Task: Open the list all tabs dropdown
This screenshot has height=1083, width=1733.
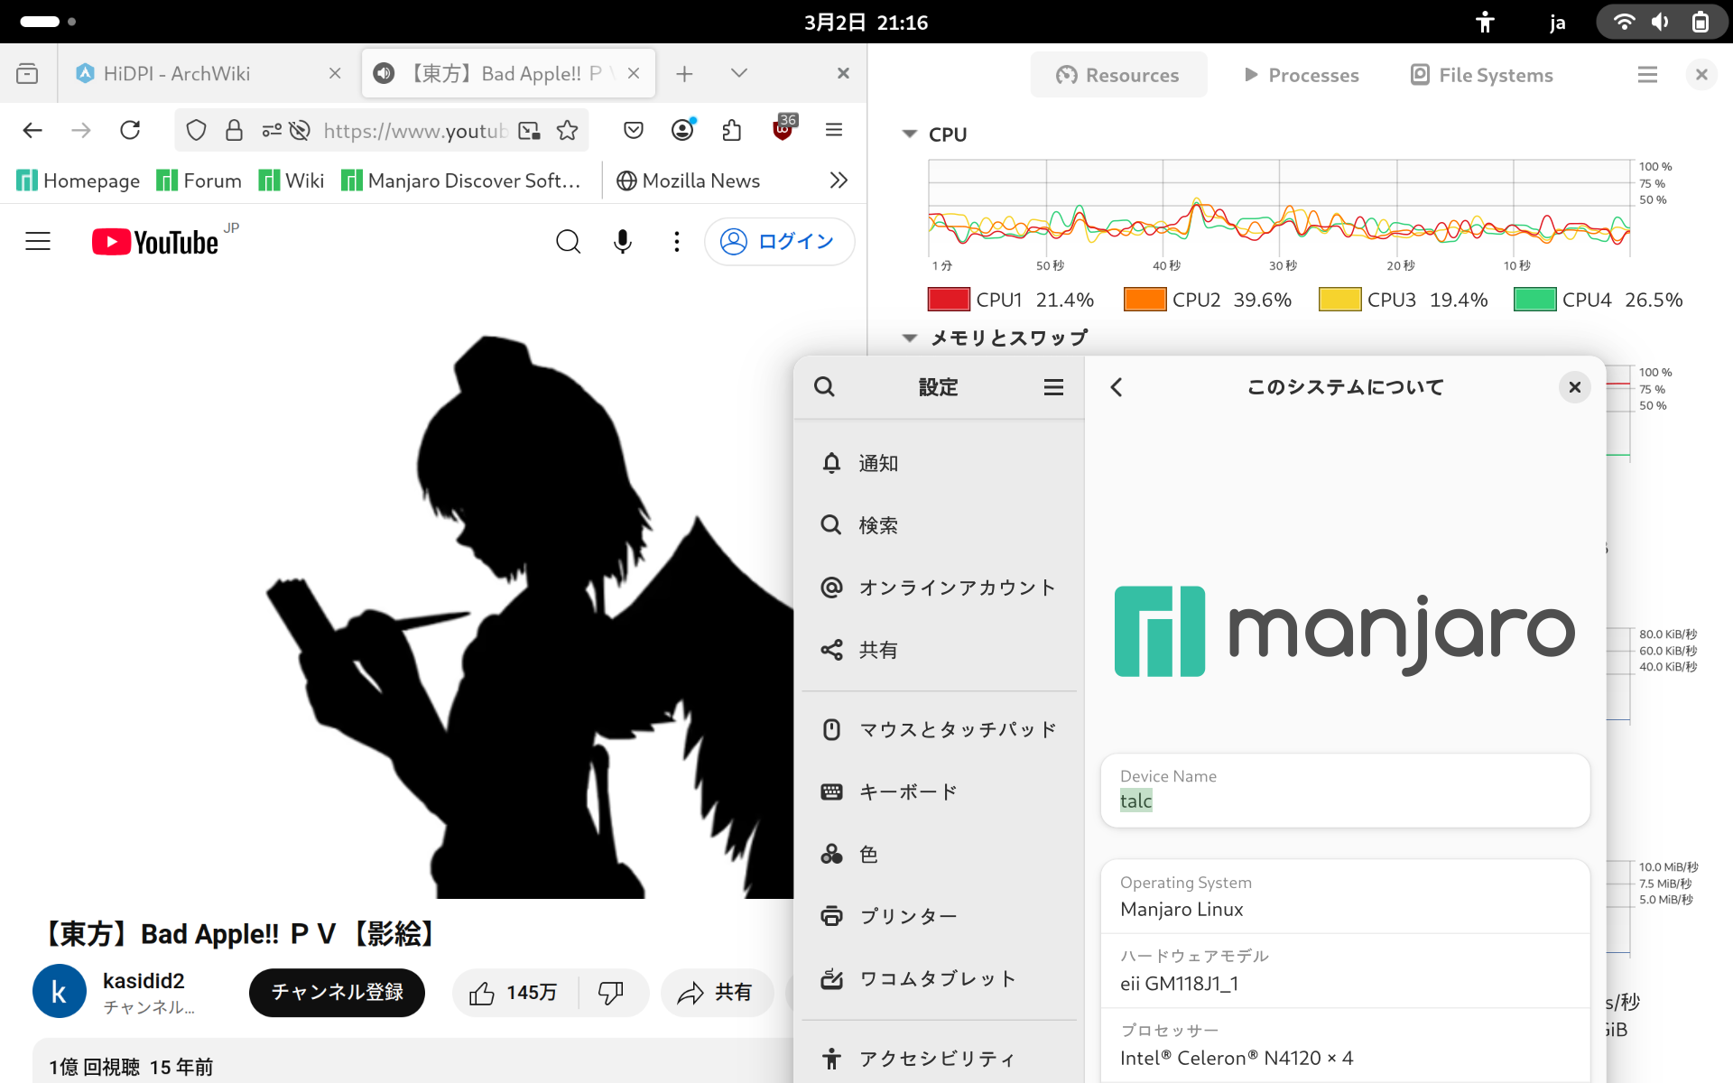Action: (738, 73)
